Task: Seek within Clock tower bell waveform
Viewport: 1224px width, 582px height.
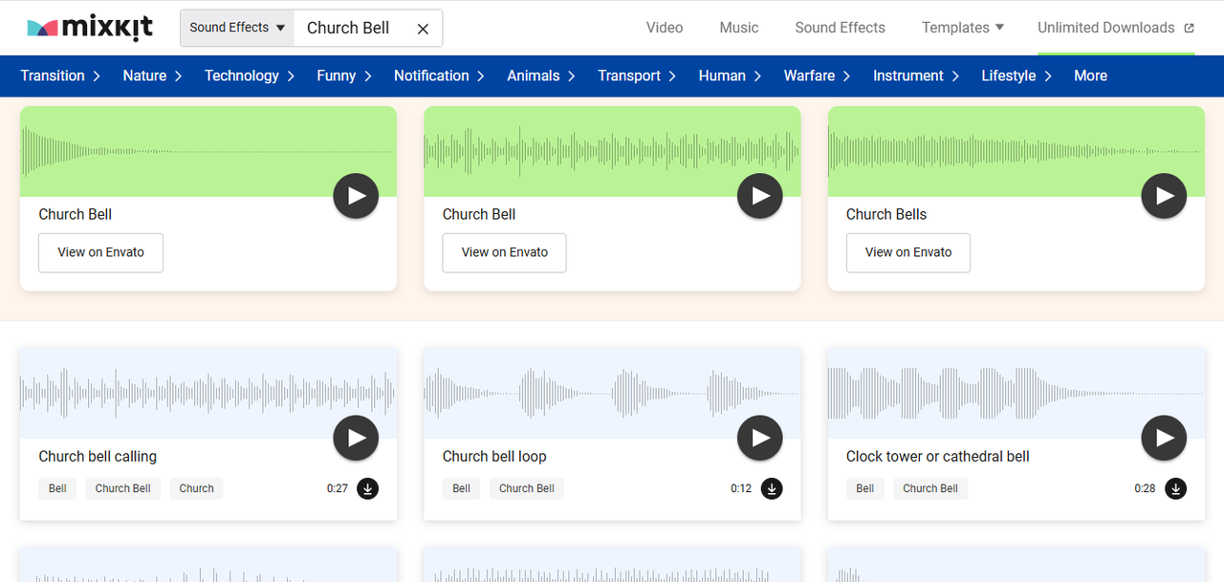Action: pos(1016,394)
